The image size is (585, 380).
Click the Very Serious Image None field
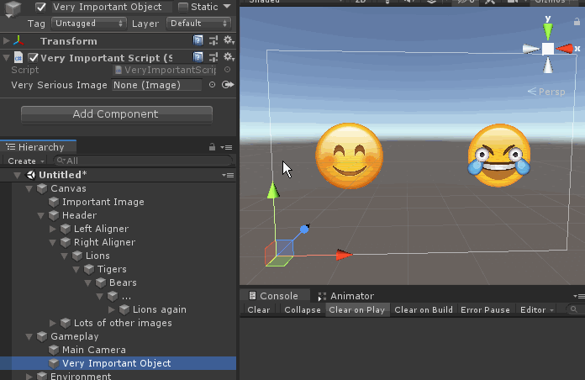click(x=157, y=85)
